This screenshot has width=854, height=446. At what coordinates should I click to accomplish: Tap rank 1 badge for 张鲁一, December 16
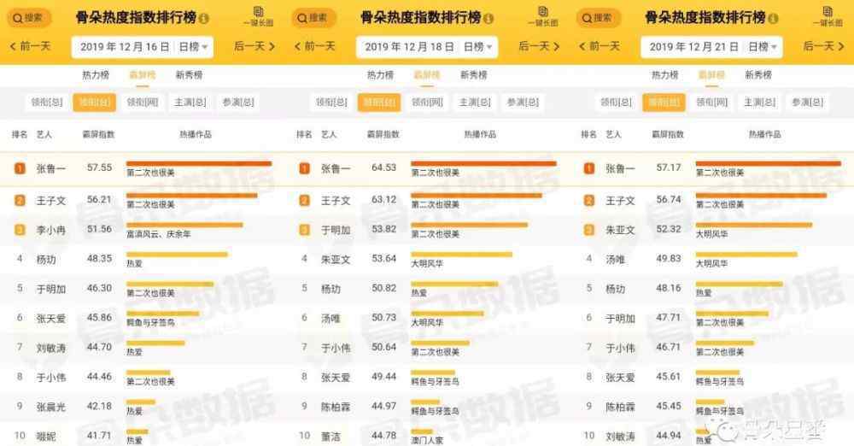pyautogui.click(x=20, y=168)
